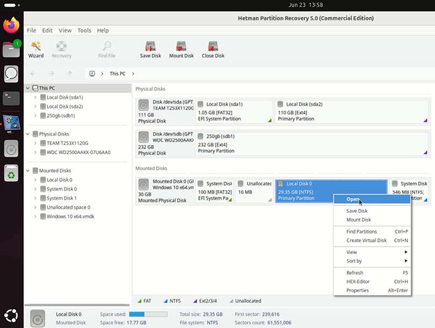Click chevron after This PC breadcrumb
The image size is (435, 328).
pyautogui.click(x=133, y=73)
